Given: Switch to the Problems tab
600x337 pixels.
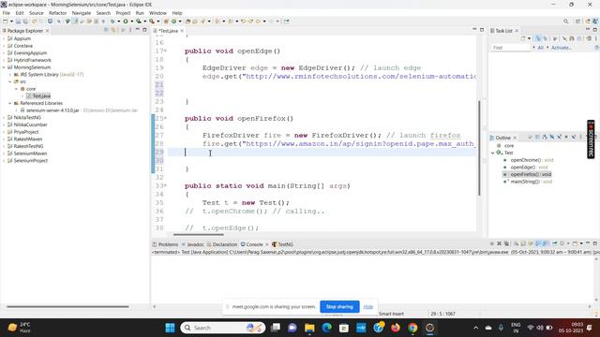Looking at the screenshot, I should (x=165, y=244).
